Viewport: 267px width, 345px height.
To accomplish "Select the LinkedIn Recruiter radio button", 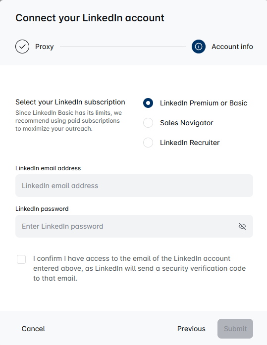I will [x=148, y=143].
